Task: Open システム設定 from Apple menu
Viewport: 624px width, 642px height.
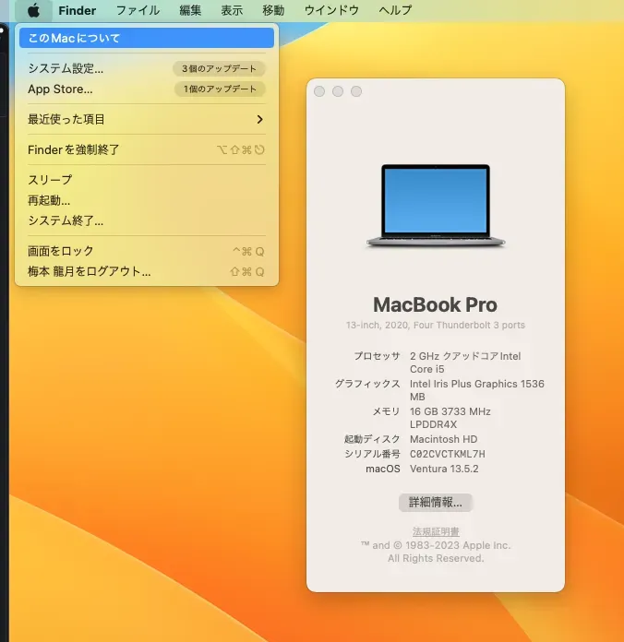Action: coord(66,68)
